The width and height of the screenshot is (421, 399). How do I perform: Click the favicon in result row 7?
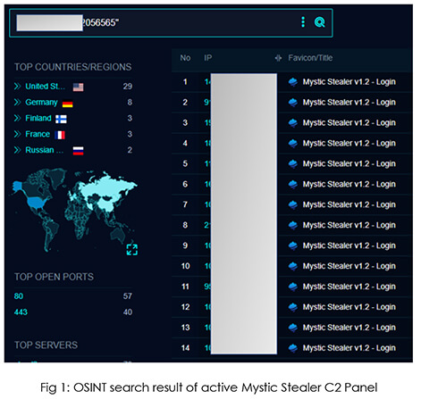[x=293, y=204]
